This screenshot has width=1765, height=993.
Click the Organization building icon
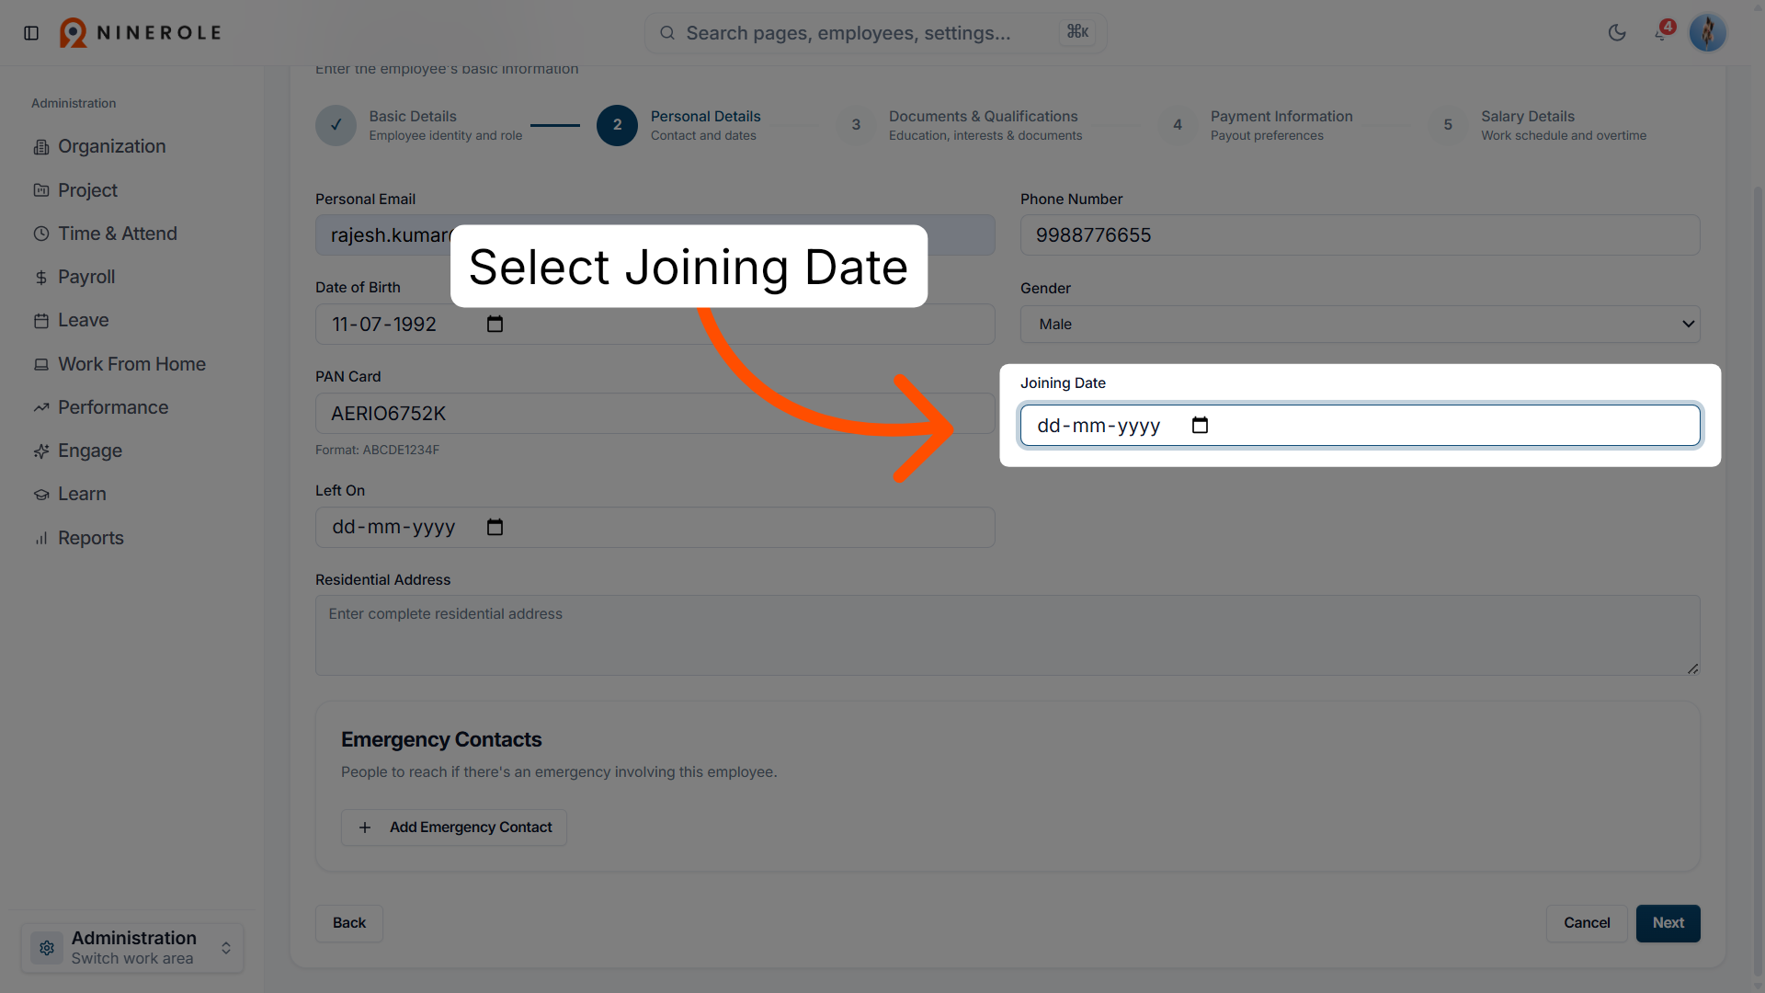41,147
